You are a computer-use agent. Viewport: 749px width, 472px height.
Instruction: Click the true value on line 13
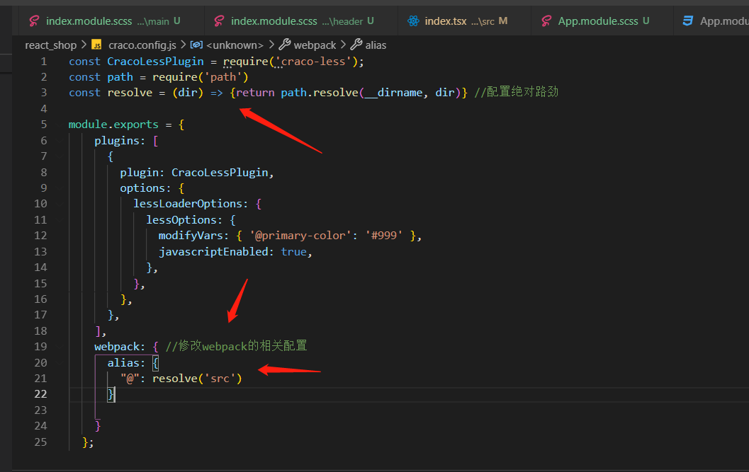pyautogui.click(x=294, y=251)
